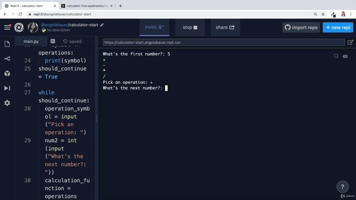Open the debugger play-step icon
The image size is (356, 200).
tap(7, 88)
